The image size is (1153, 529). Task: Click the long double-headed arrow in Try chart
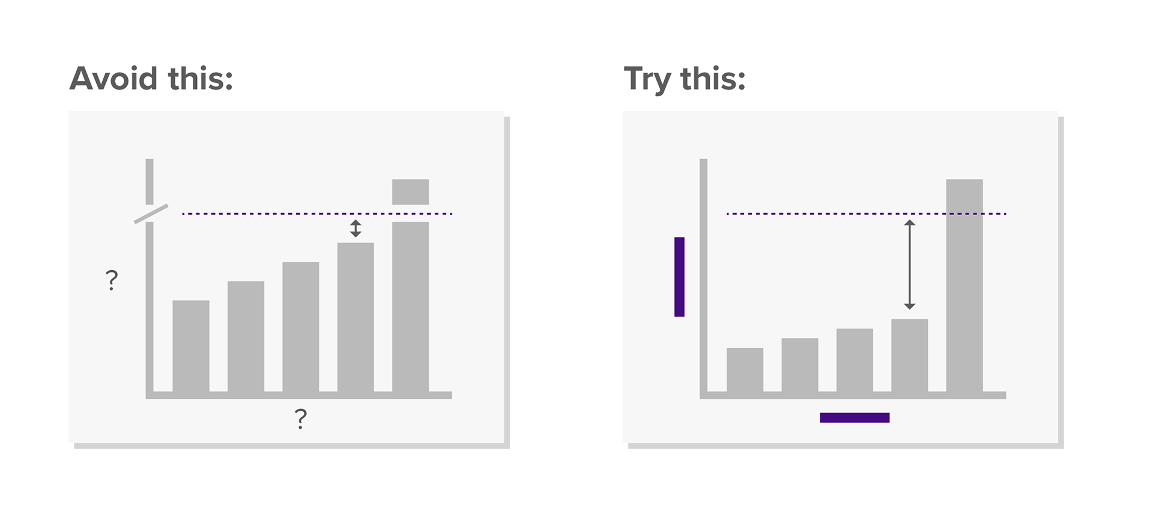pos(910,264)
